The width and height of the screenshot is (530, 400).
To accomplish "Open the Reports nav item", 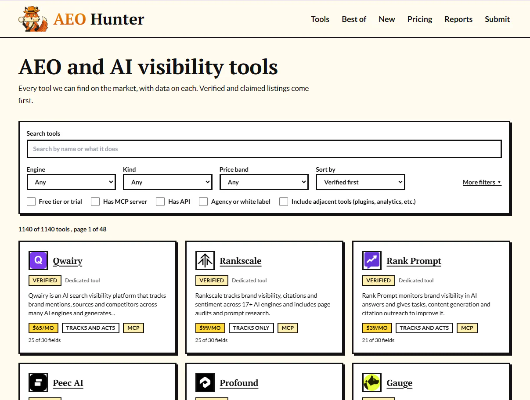I will [x=458, y=19].
